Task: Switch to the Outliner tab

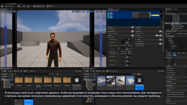Action: (x=169, y=9)
